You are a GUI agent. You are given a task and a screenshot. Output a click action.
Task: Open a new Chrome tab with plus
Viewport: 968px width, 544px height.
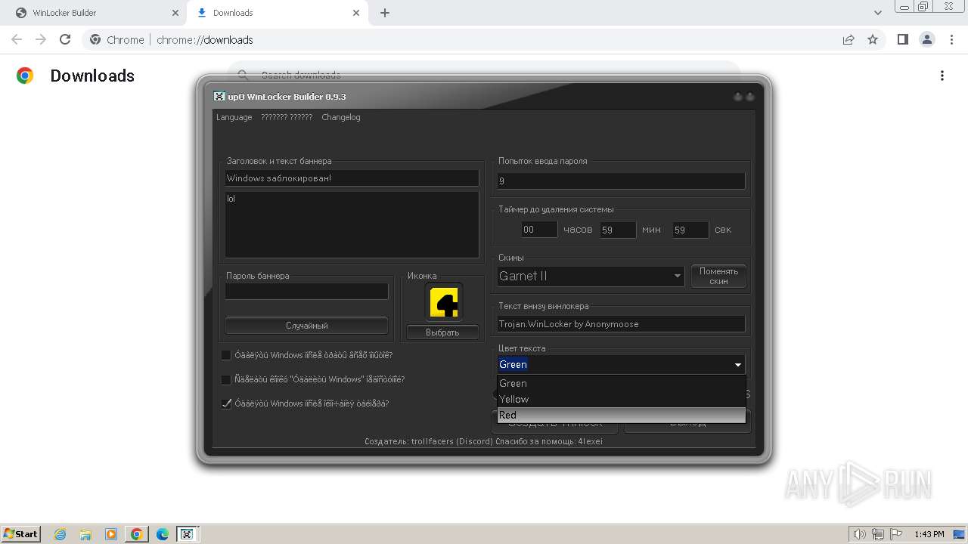pos(385,13)
